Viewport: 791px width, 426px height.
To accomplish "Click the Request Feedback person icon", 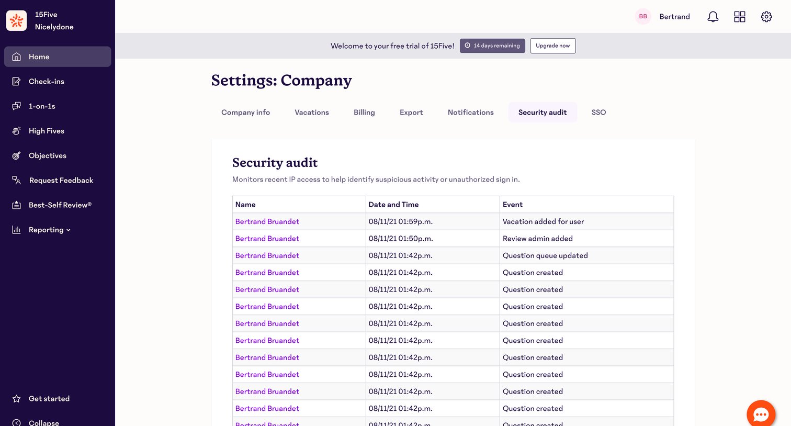I will (17, 180).
